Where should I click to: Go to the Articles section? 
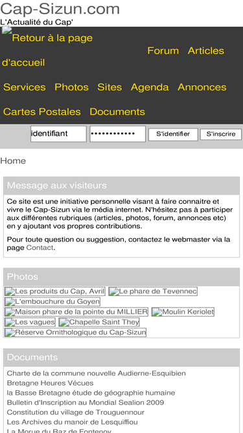(x=206, y=51)
